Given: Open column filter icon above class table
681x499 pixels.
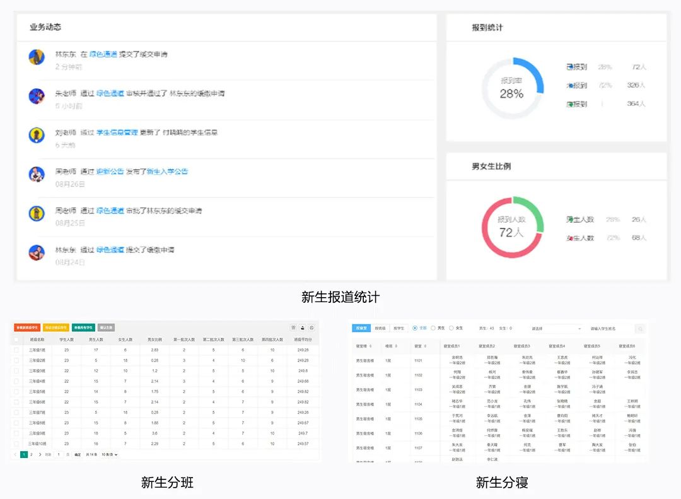Looking at the screenshot, I should point(294,328).
